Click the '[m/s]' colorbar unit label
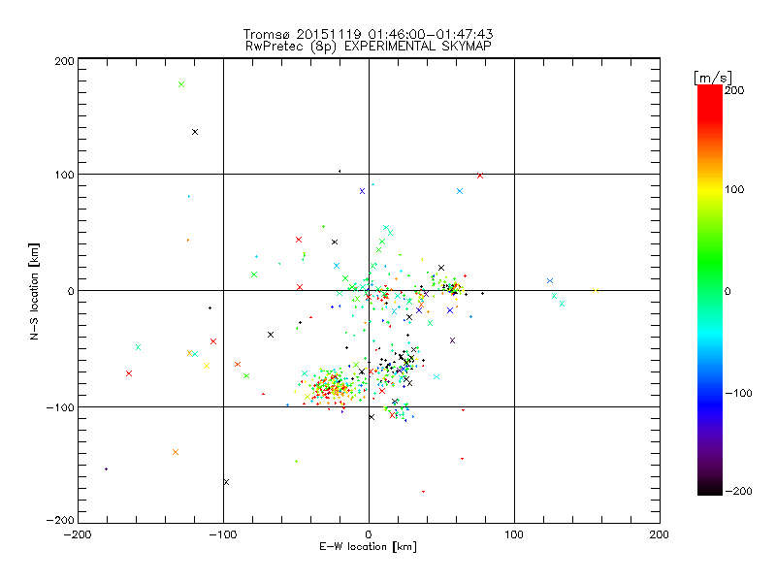This screenshot has width=776, height=582. [x=713, y=78]
